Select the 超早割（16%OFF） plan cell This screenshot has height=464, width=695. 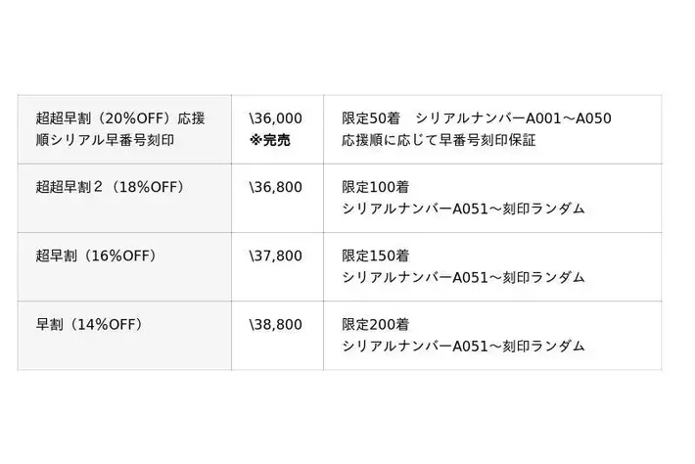95,256
